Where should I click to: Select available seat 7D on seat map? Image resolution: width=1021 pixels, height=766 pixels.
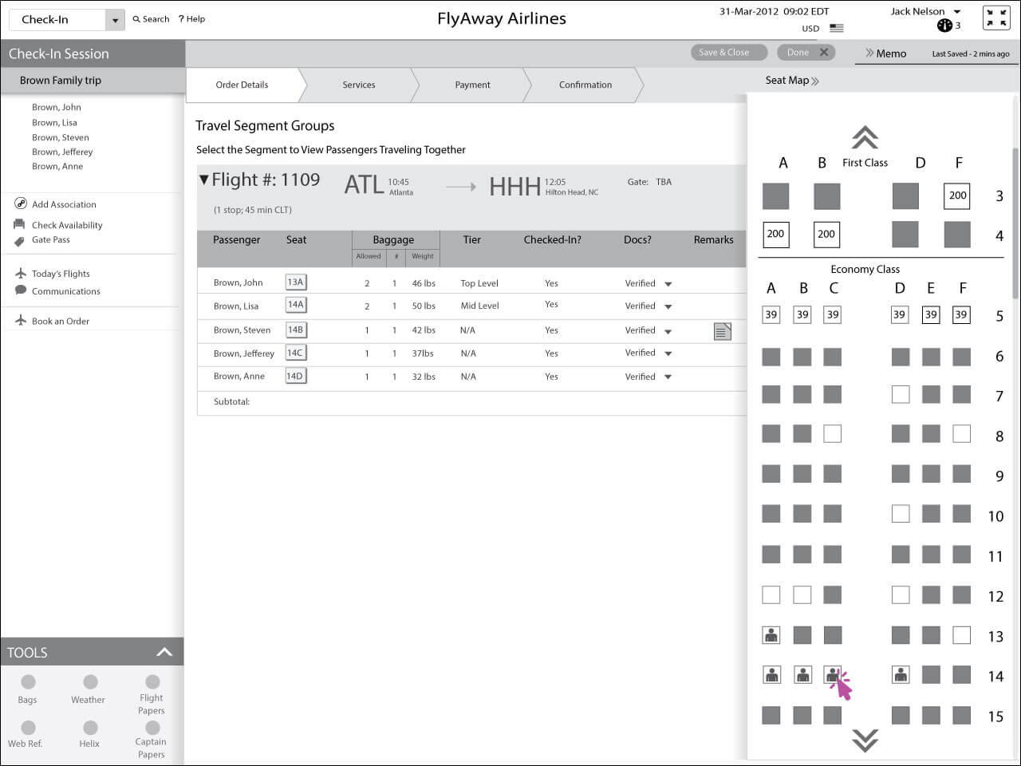pyautogui.click(x=900, y=394)
